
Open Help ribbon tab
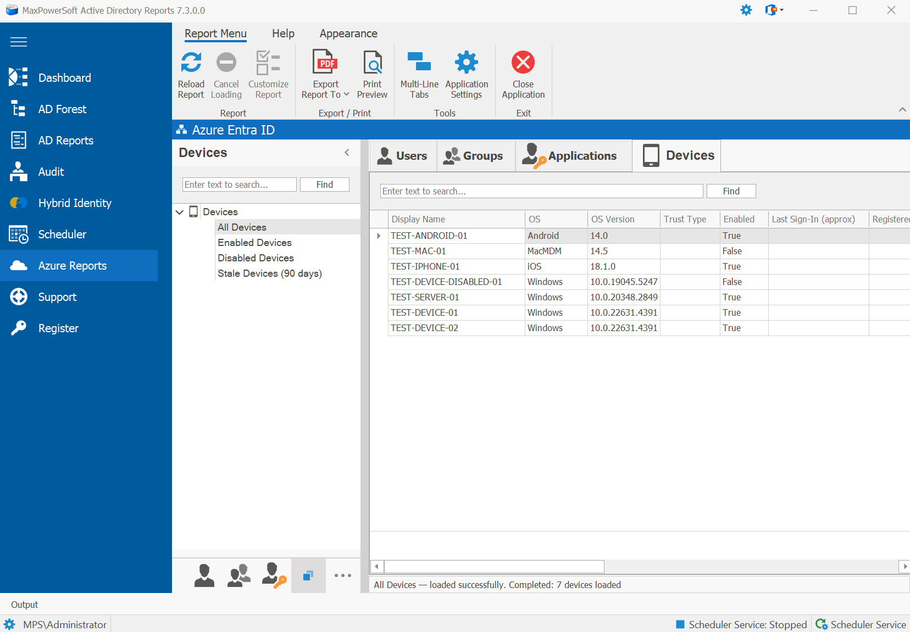283,33
